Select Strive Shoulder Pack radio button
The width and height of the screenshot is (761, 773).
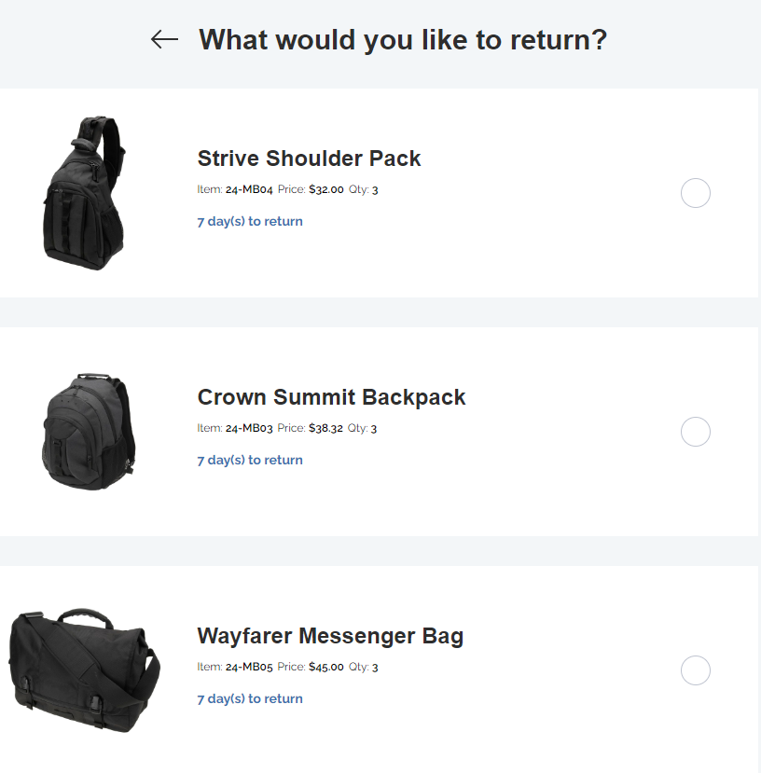[x=696, y=193]
